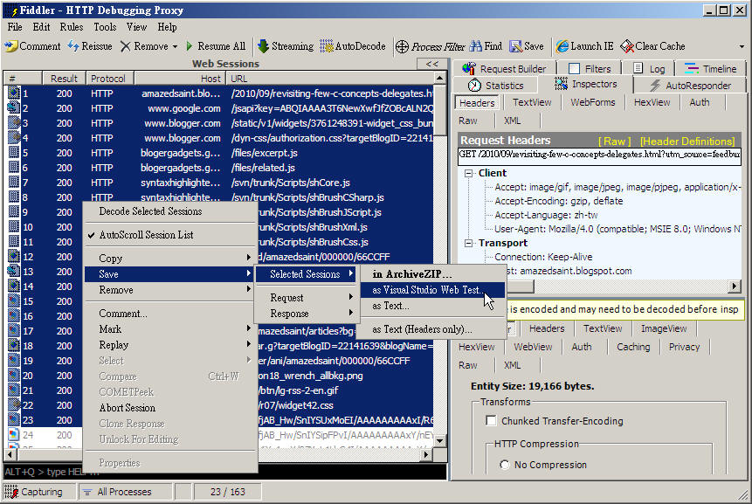Click the sessions list scroll down arrow
752x504 pixels.
(x=440, y=440)
